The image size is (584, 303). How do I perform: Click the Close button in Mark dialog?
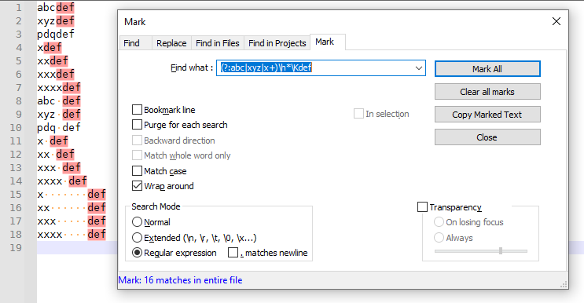pyautogui.click(x=487, y=137)
